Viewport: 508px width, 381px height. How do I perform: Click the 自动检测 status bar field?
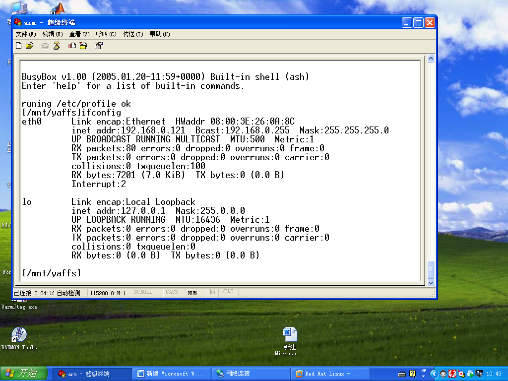(71, 293)
